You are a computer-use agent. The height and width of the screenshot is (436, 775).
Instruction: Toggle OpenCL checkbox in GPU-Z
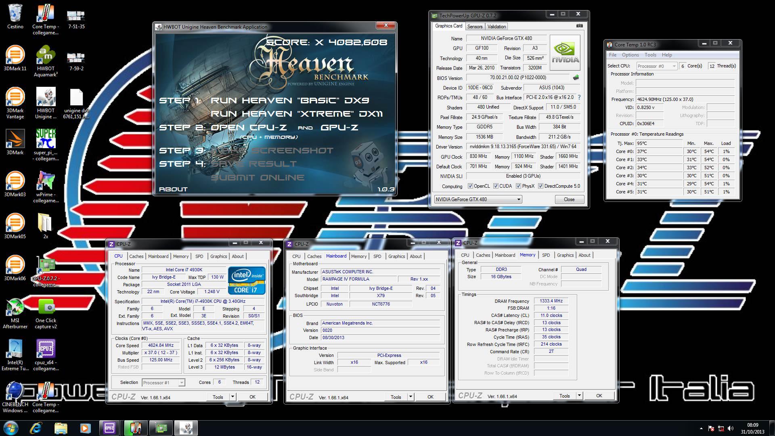click(x=470, y=186)
